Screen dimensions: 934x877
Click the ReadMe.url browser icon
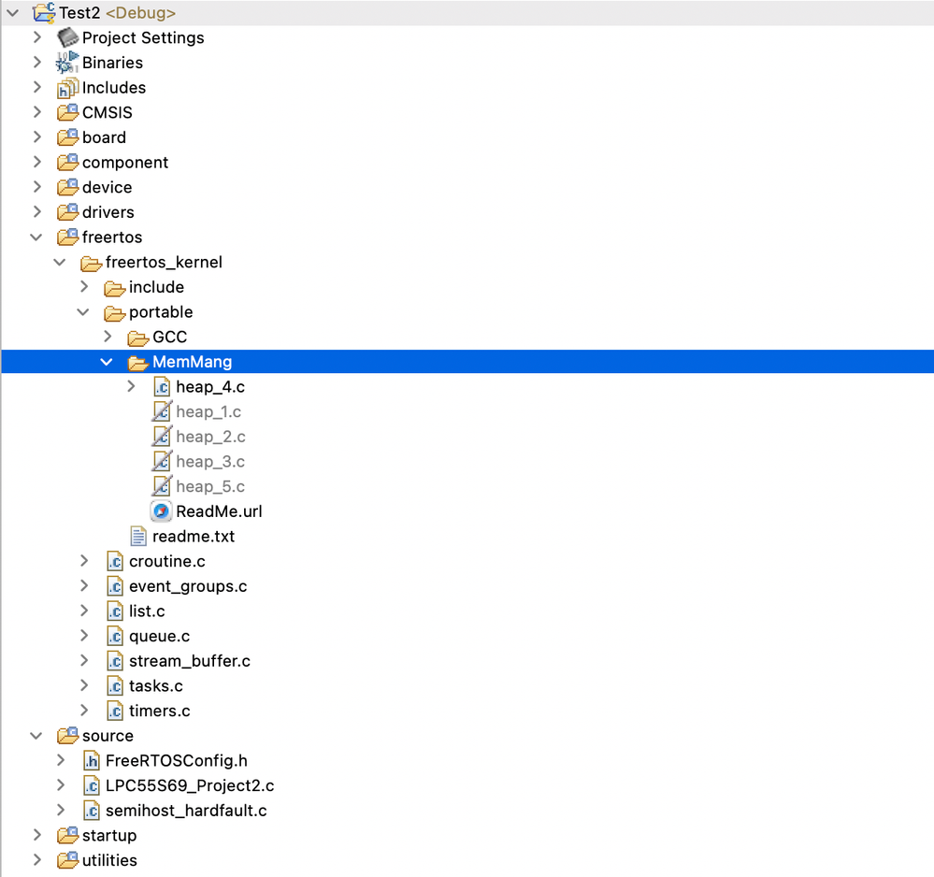tap(162, 511)
